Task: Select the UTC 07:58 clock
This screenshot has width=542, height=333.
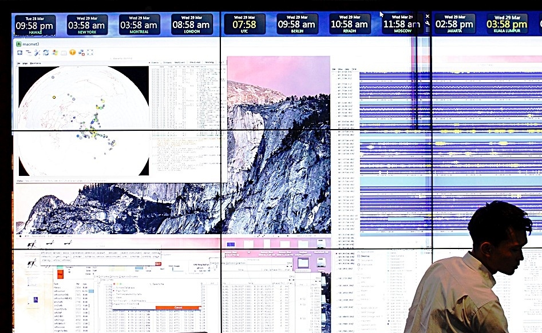Action: pos(244,24)
